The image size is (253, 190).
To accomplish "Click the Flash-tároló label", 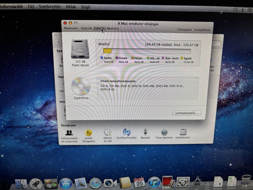I will point(80,65).
